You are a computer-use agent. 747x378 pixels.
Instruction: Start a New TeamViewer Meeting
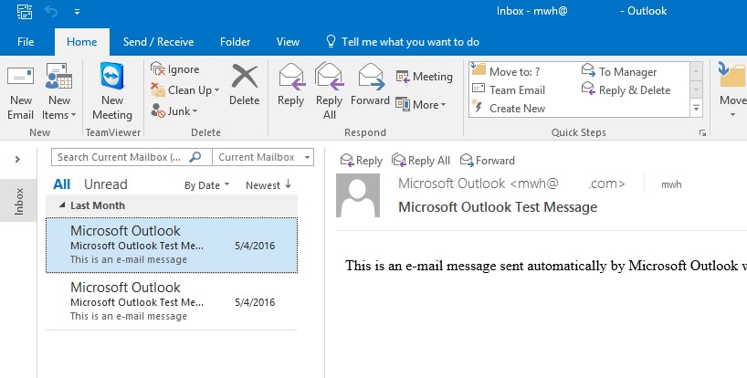(112, 93)
